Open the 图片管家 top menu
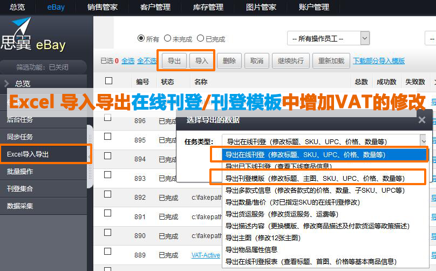Image resolution: width=436 pixels, height=271 pixels. click(261, 7)
